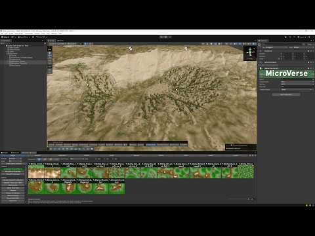Open the File menu
Viewport: 315px width, 236px height.
pyautogui.click(x=2, y=33)
